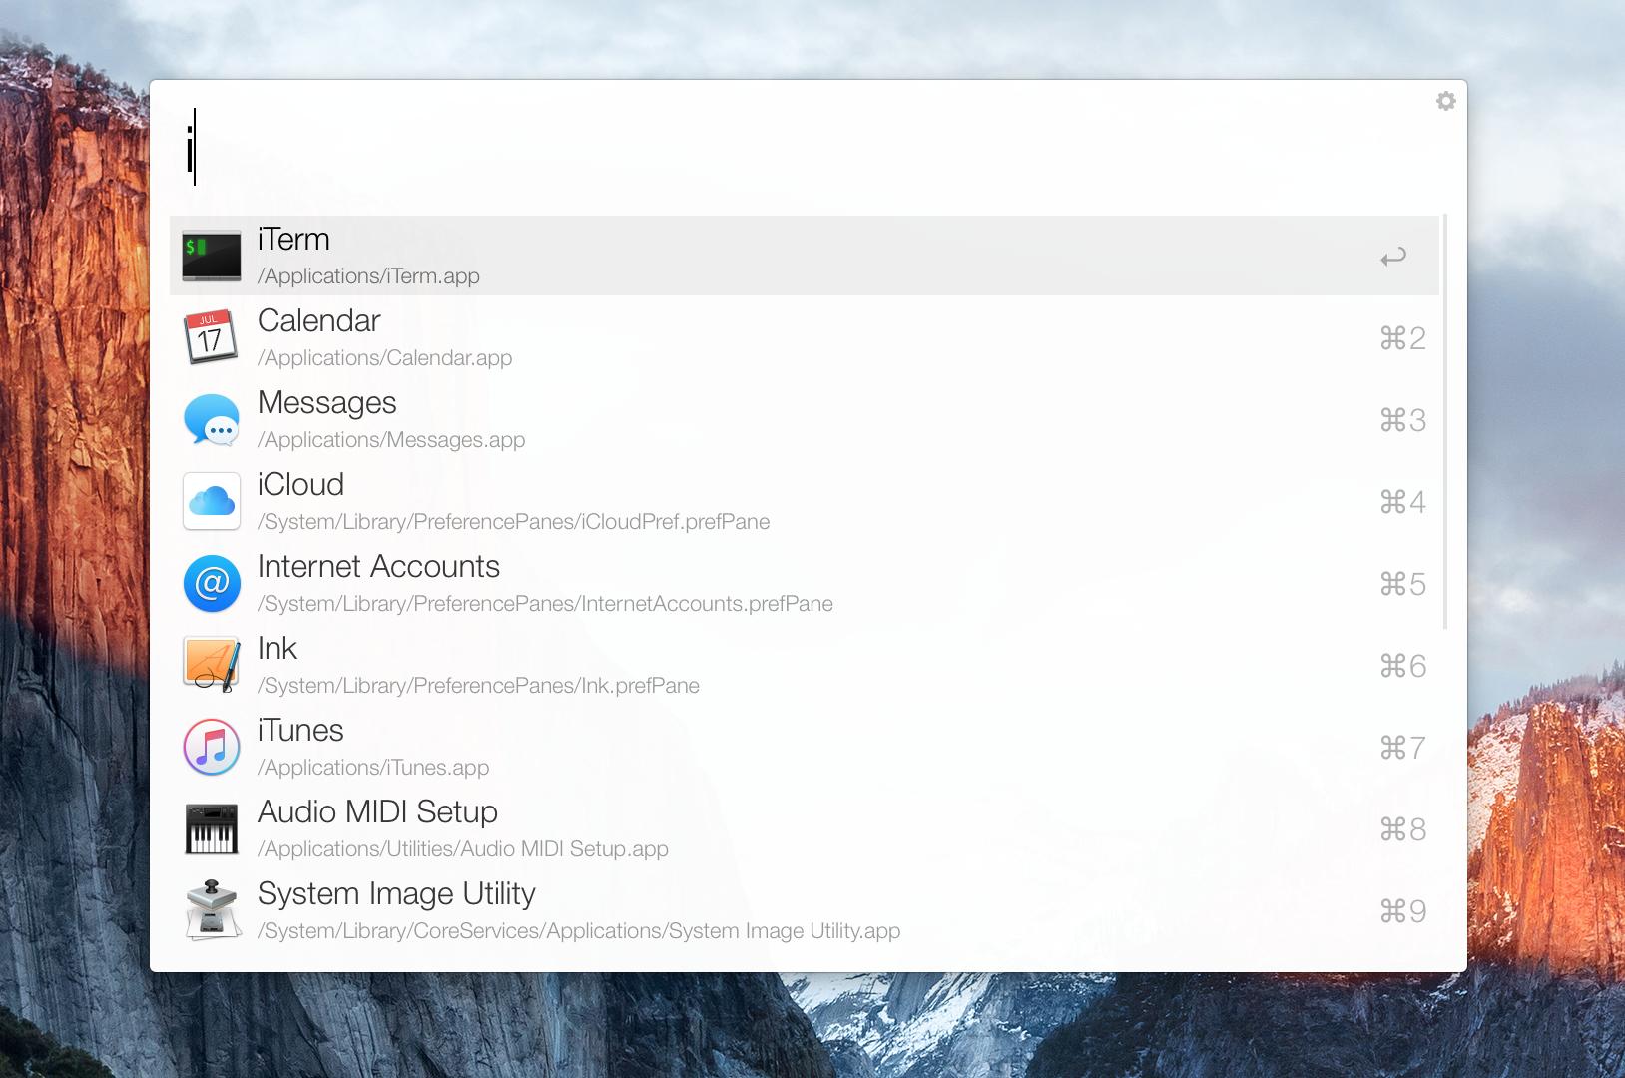Click the iTunes music note icon
Image resolution: width=1625 pixels, height=1078 pixels.
click(212, 747)
